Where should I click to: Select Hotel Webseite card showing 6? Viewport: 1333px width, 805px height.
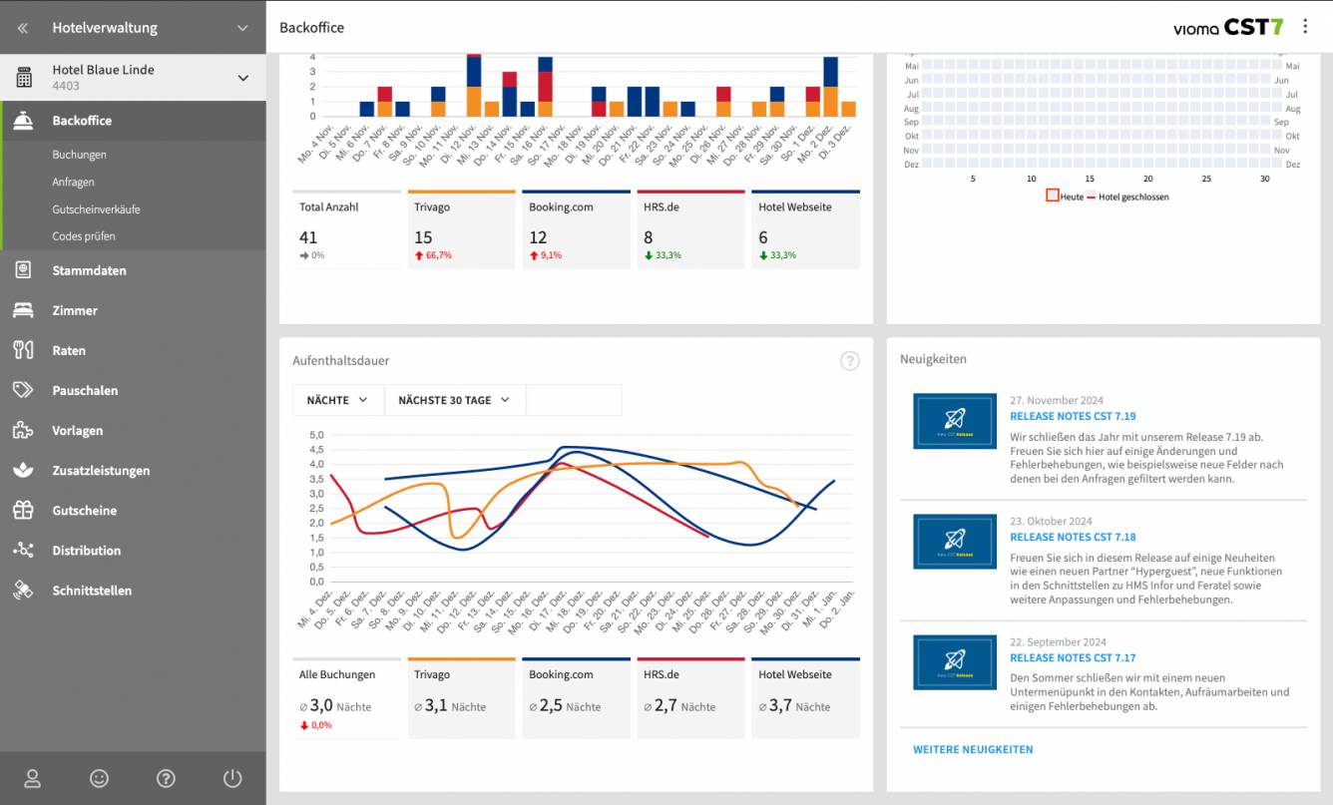click(x=806, y=229)
